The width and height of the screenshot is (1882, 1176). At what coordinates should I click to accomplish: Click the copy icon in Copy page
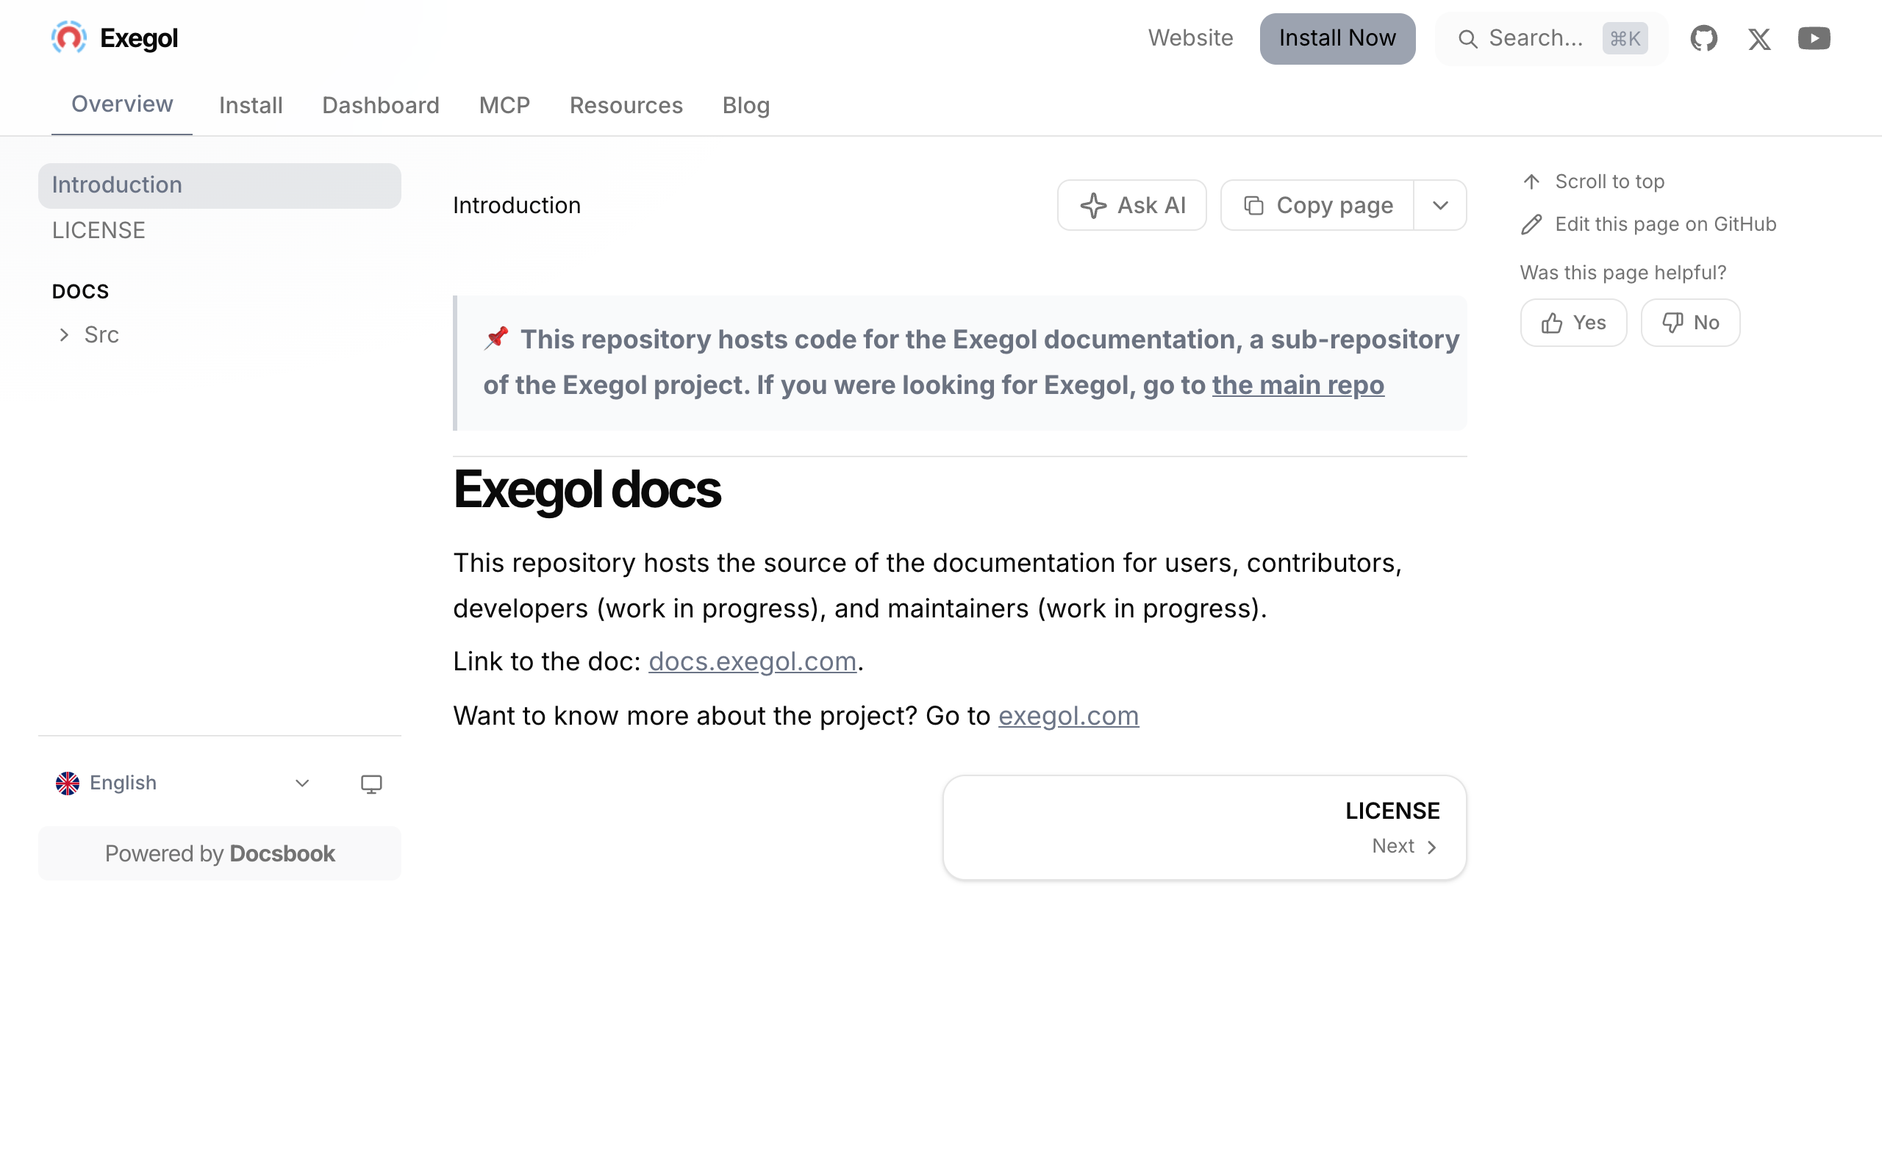coord(1253,205)
